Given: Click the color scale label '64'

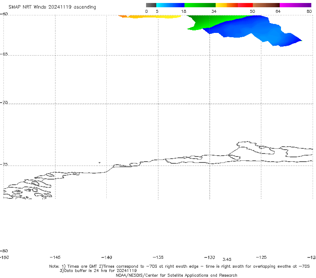Looking at the screenshot, I should click(x=278, y=11).
